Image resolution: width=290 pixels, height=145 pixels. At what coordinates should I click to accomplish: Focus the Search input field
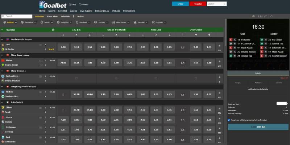point(17,16)
